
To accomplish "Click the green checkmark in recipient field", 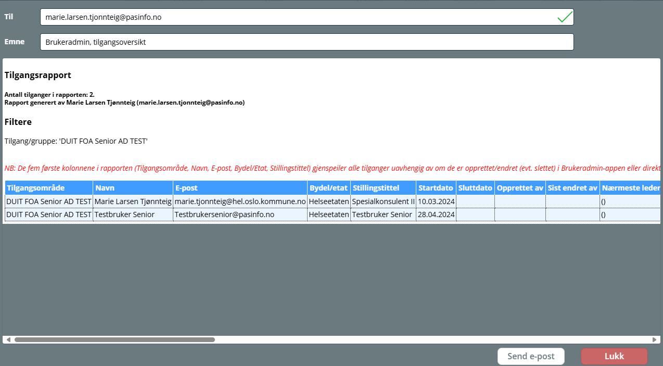I will coord(565,17).
